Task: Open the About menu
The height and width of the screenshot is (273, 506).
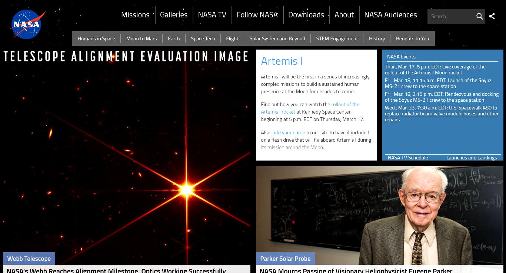Action: [x=344, y=15]
